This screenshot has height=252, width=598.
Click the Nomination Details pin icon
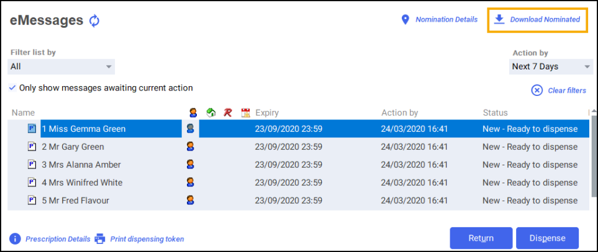(405, 19)
